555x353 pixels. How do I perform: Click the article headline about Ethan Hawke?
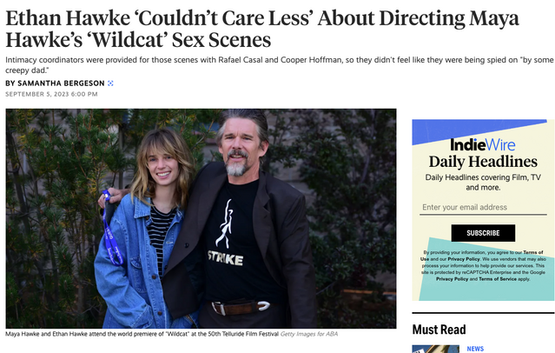click(x=261, y=29)
